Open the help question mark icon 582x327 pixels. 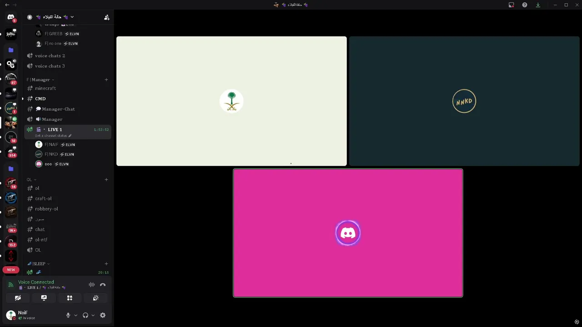pos(525,5)
